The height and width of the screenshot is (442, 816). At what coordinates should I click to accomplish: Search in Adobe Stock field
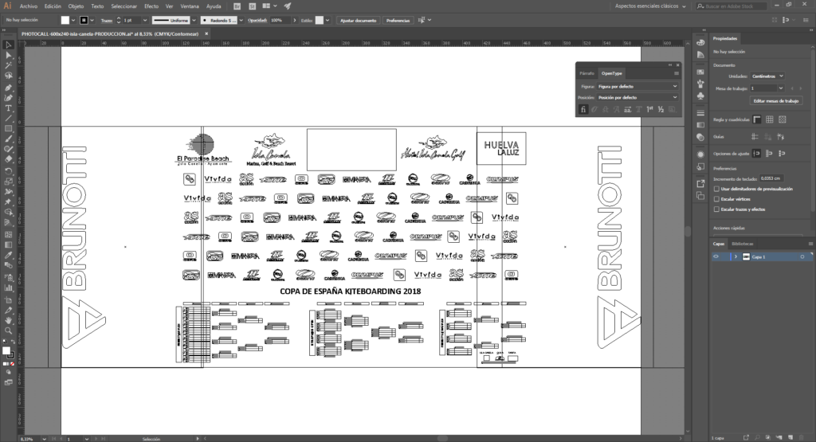[732, 6]
